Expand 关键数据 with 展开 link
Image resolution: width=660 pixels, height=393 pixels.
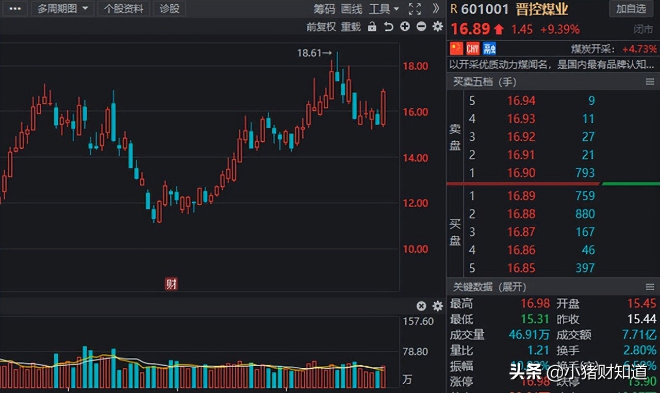tap(513, 287)
